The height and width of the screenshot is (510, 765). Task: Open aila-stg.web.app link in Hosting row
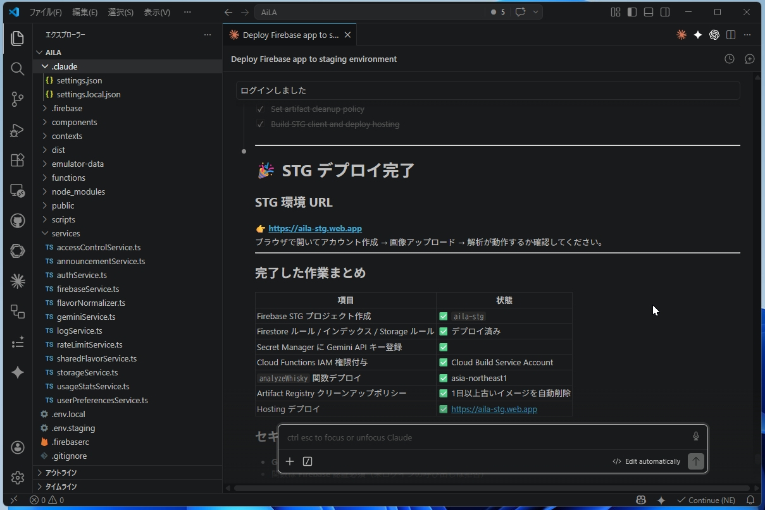point(494,409)
